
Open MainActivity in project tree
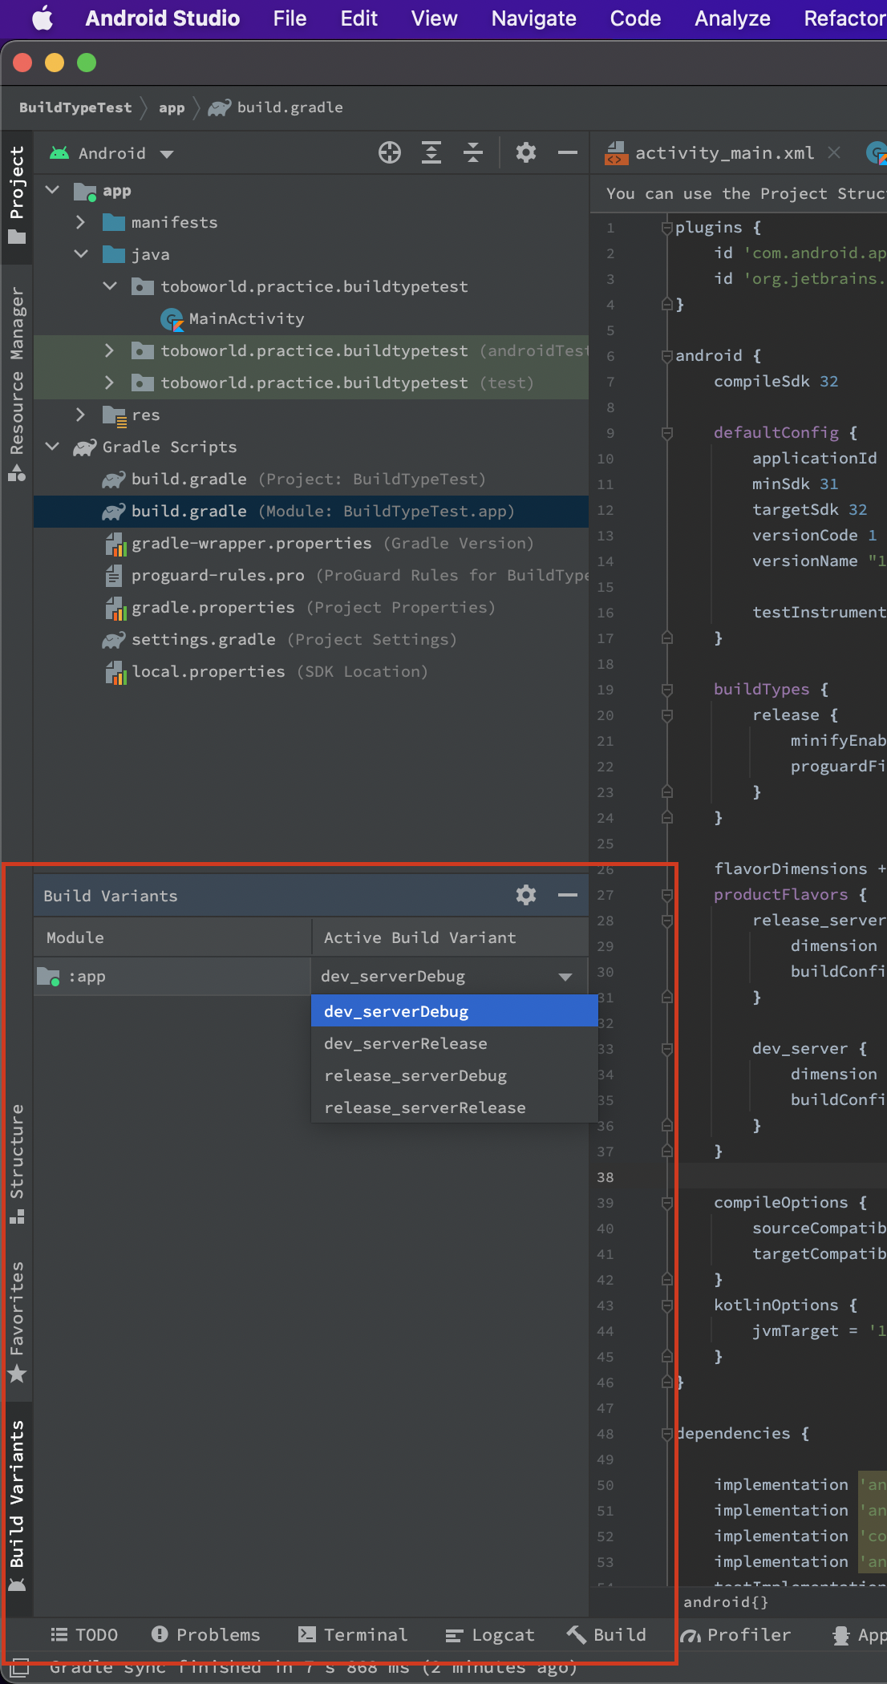click(246, 318)
